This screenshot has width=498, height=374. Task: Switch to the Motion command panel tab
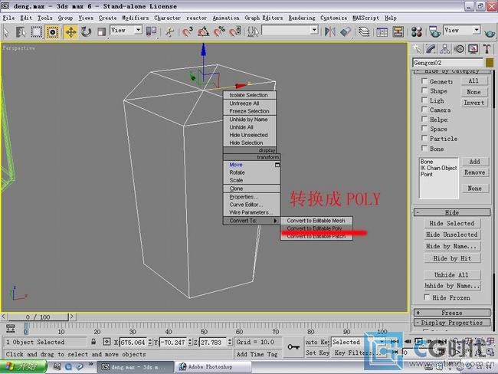[x=459, y=49]
